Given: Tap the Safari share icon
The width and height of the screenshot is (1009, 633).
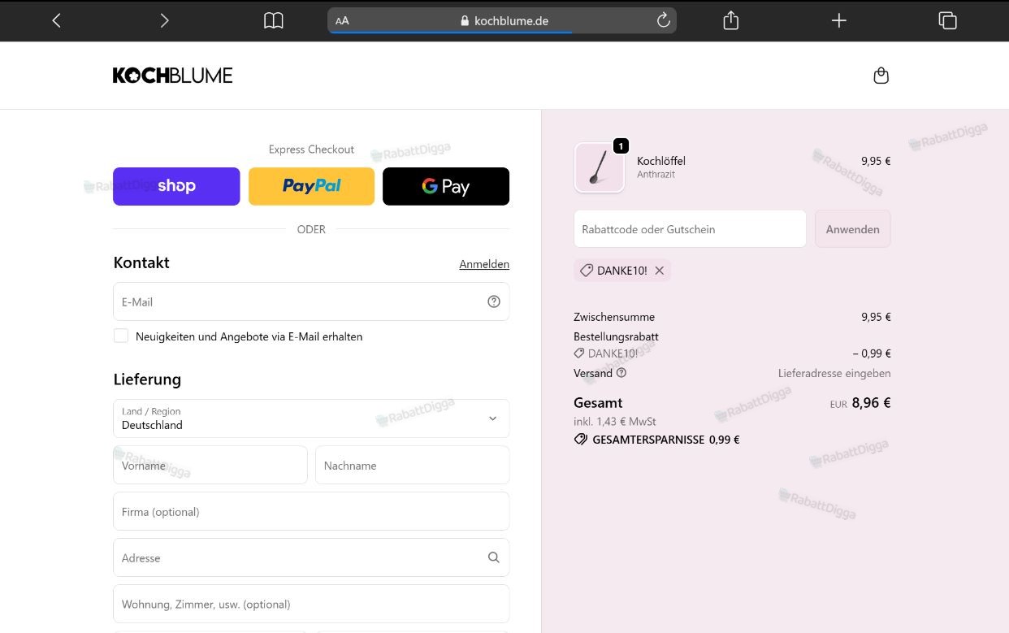Looking at the screenshot, I should coord(730,20).
